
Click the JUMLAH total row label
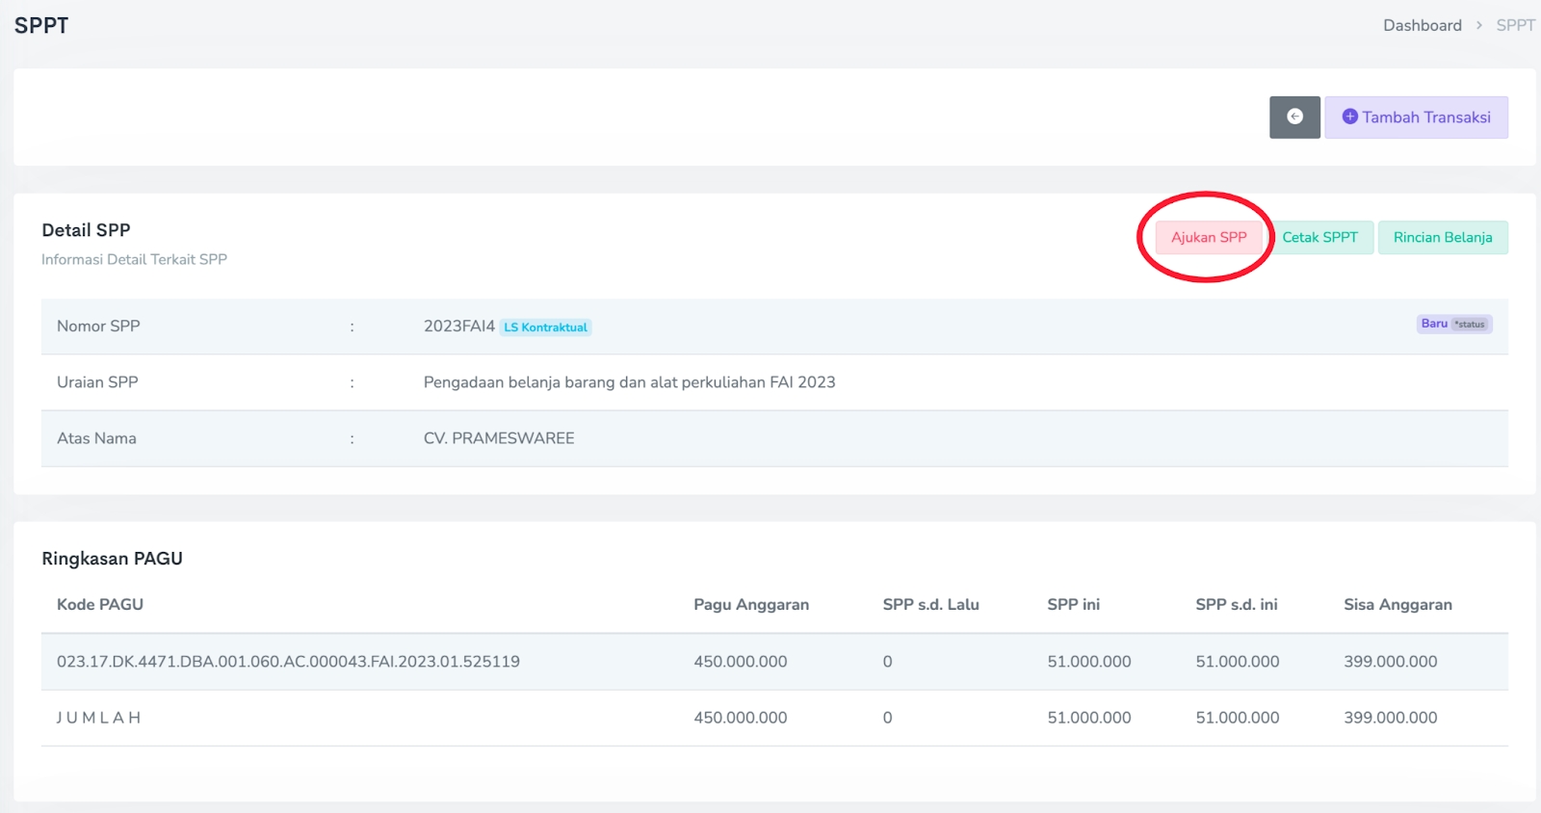click(98, 718)
